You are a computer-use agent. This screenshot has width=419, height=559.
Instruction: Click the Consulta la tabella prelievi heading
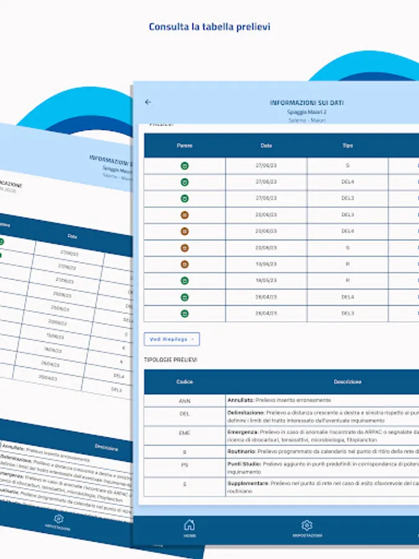click(x=210, y=27)
